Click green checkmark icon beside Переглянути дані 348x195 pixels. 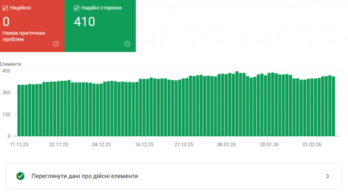(x=20, y=176)
